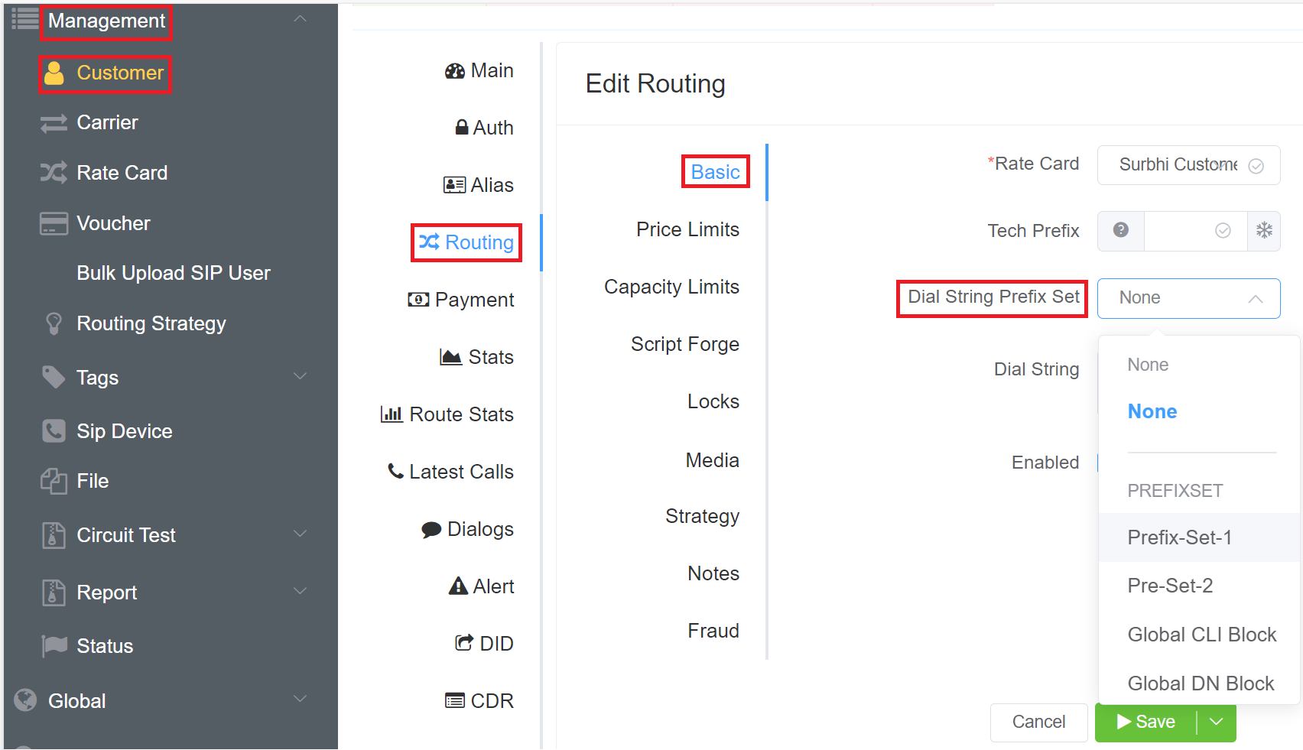
Task: Click the Rate Card shuffle icon
Action: 54,173
